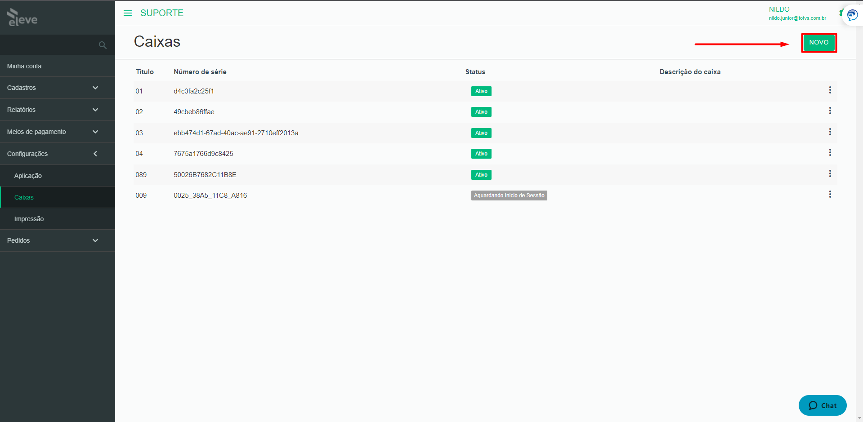Click the SUPORTE header title
Screen dimensions: 863x422
[x=162, y=13]
